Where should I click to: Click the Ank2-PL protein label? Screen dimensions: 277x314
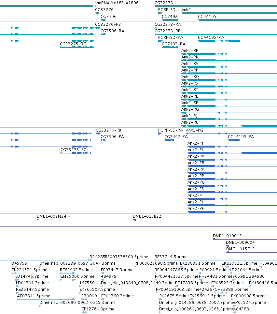pyautogui.click(x=196, y=202)
